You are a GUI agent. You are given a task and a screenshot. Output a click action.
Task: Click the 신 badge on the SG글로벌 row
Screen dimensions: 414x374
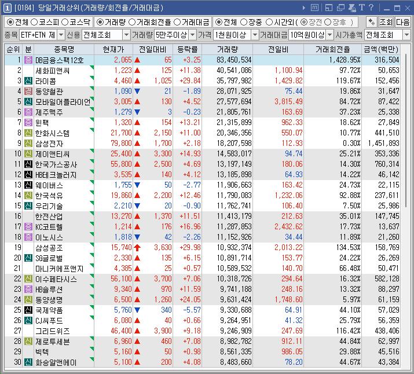(28, 258)
